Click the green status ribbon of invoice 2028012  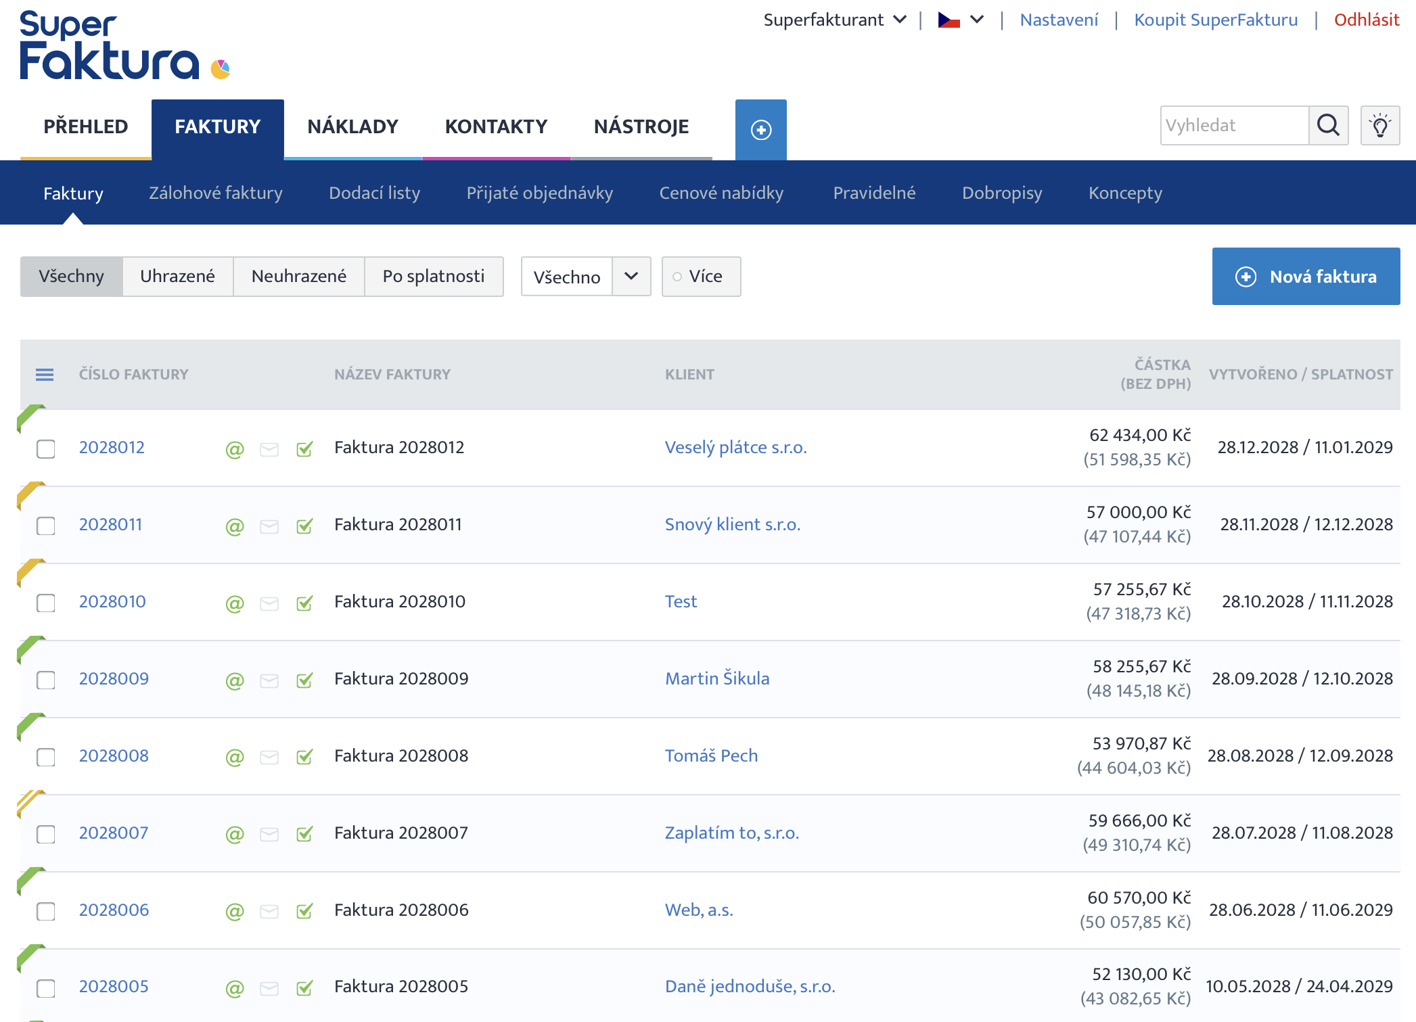click(30, 418)
